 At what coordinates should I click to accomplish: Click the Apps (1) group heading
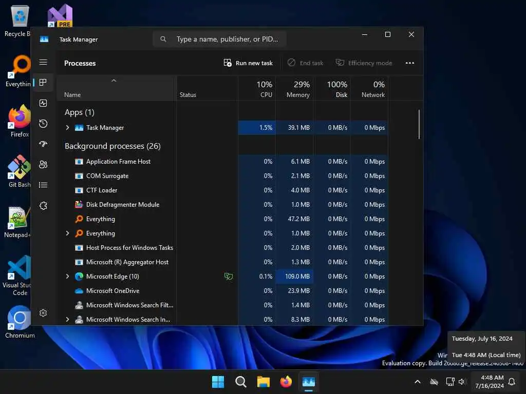(80, 112)
